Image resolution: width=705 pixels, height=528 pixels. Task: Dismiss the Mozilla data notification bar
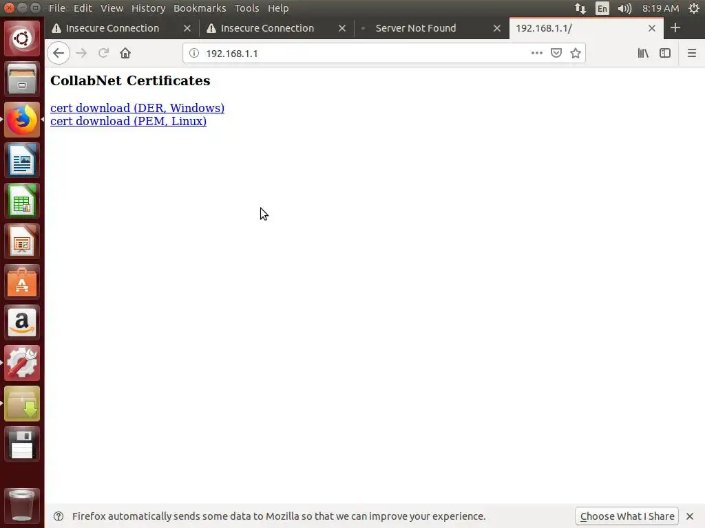pos(690,516)
